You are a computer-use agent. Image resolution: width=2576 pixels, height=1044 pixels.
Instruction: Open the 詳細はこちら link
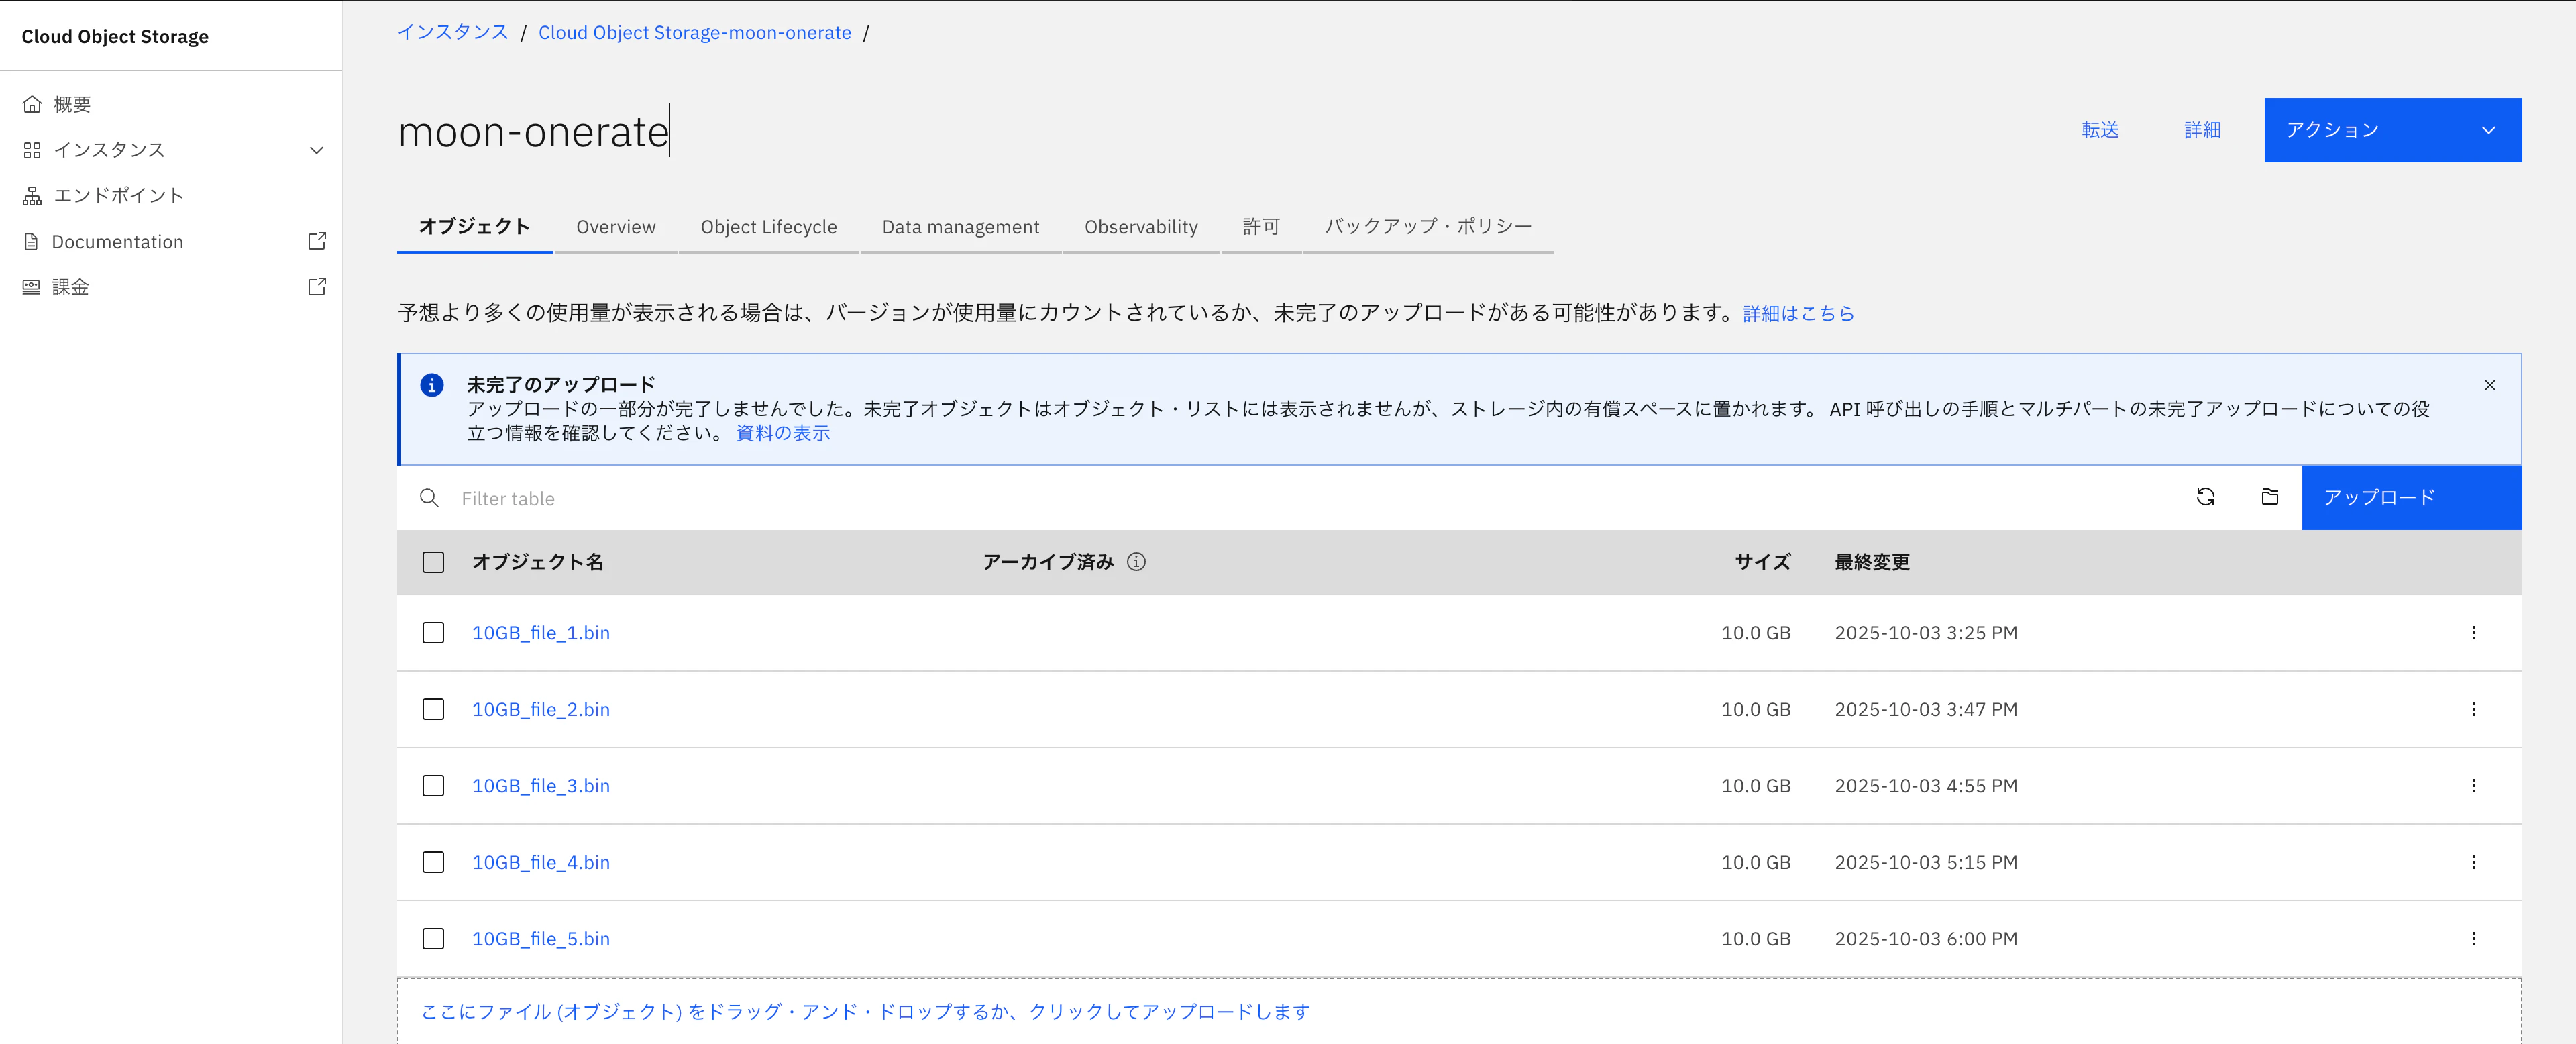[1798, 313]
